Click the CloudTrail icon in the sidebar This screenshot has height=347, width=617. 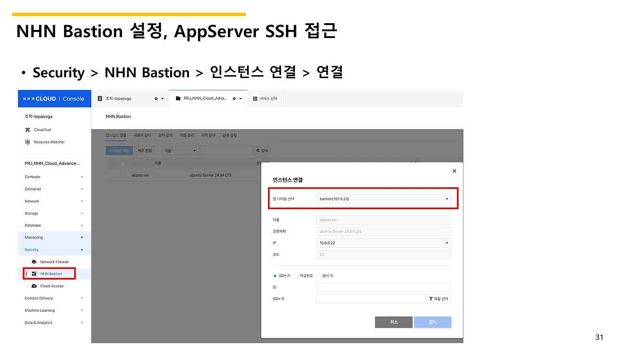coord(27,130)
